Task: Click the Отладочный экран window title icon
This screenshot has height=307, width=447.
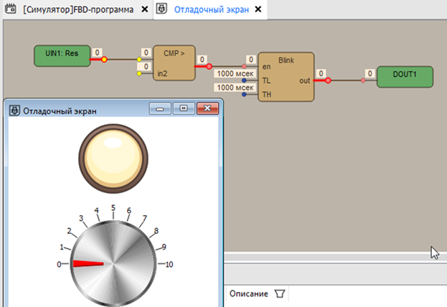Action: 14,110
